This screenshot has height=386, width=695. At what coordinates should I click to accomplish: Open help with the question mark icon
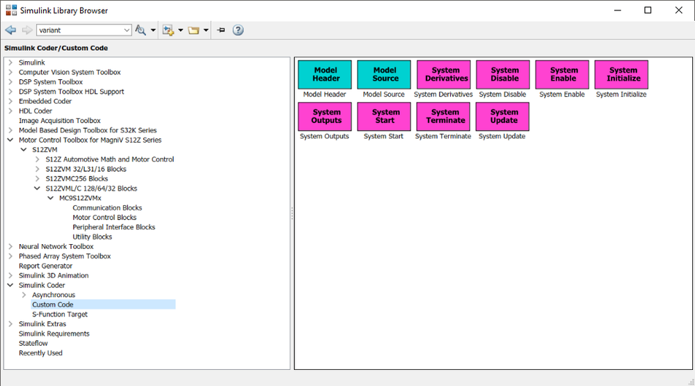238,30
